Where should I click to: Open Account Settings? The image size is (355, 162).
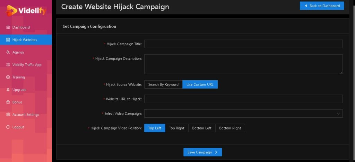[26, 115]
